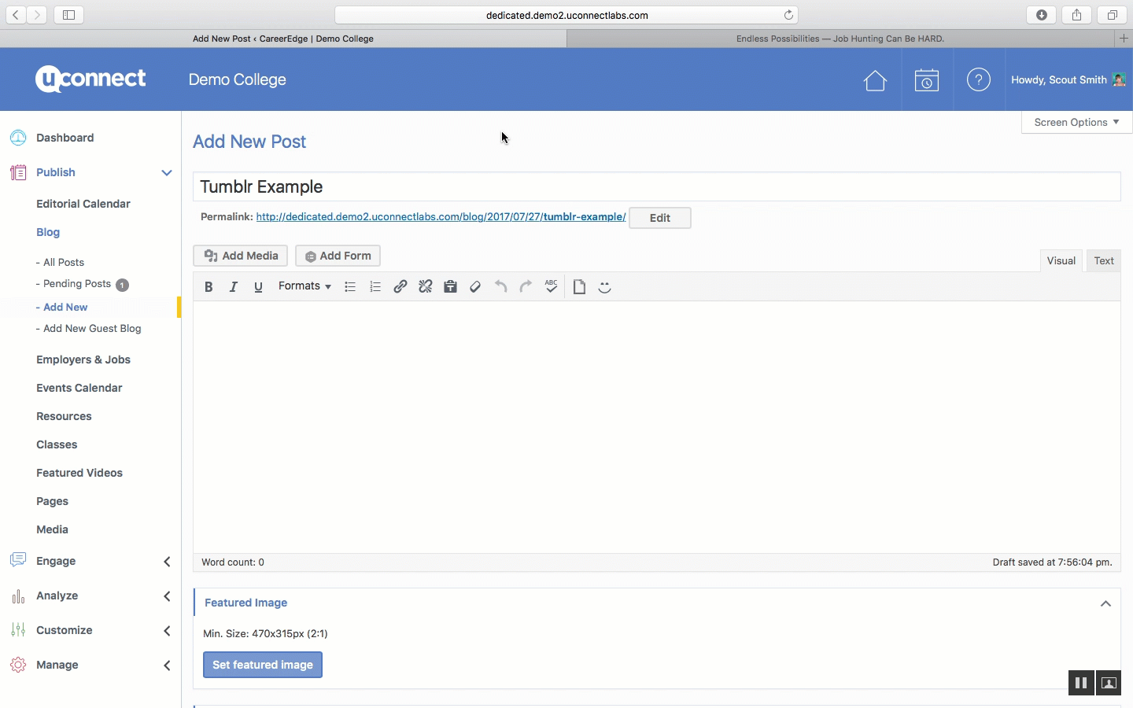Open the help question mark icon
This screenshot has width=1133, height=708.
tap(979, 80)
